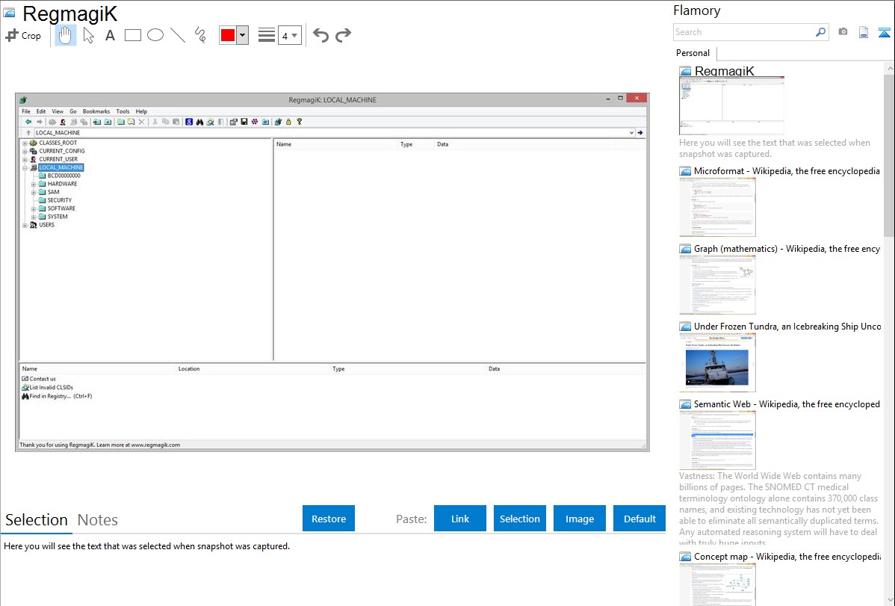Click the blue Google search icon in RegmagiK
This screenshot has width=895, height=606.
(189, 122)
